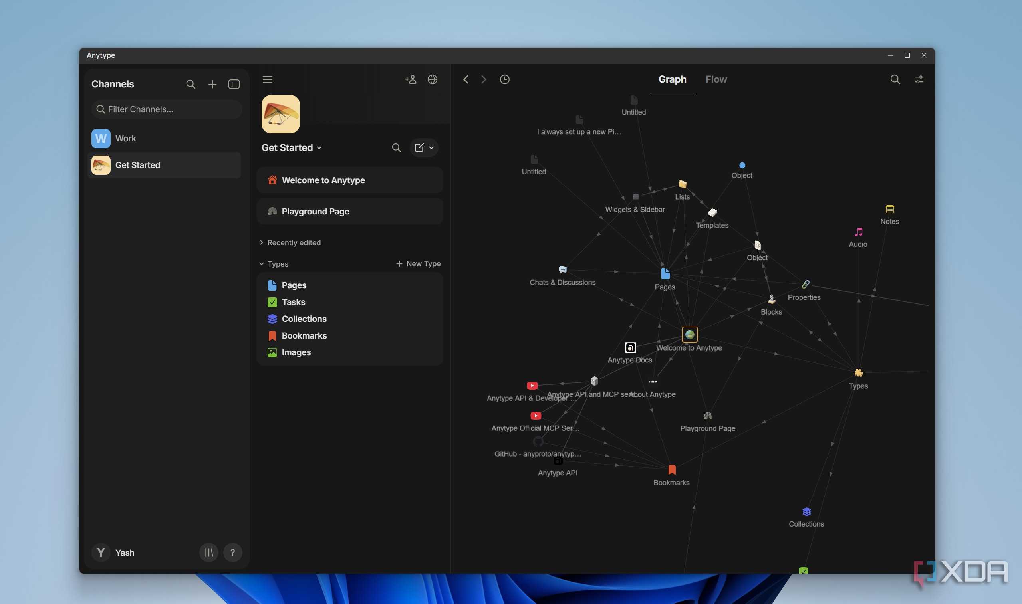Search channels with the magnifier icon
Screen dimensions: 1022x604
click(191, 84)
